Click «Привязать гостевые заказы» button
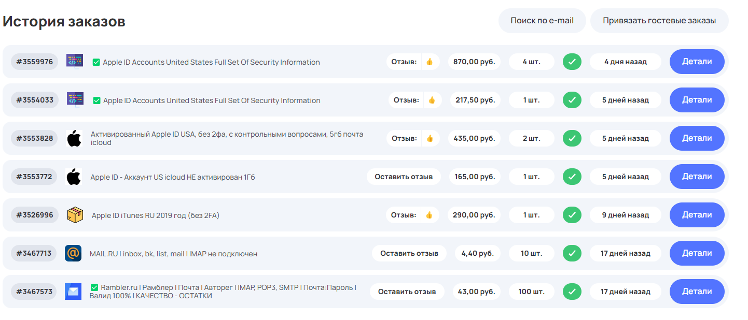 point(659,21)
